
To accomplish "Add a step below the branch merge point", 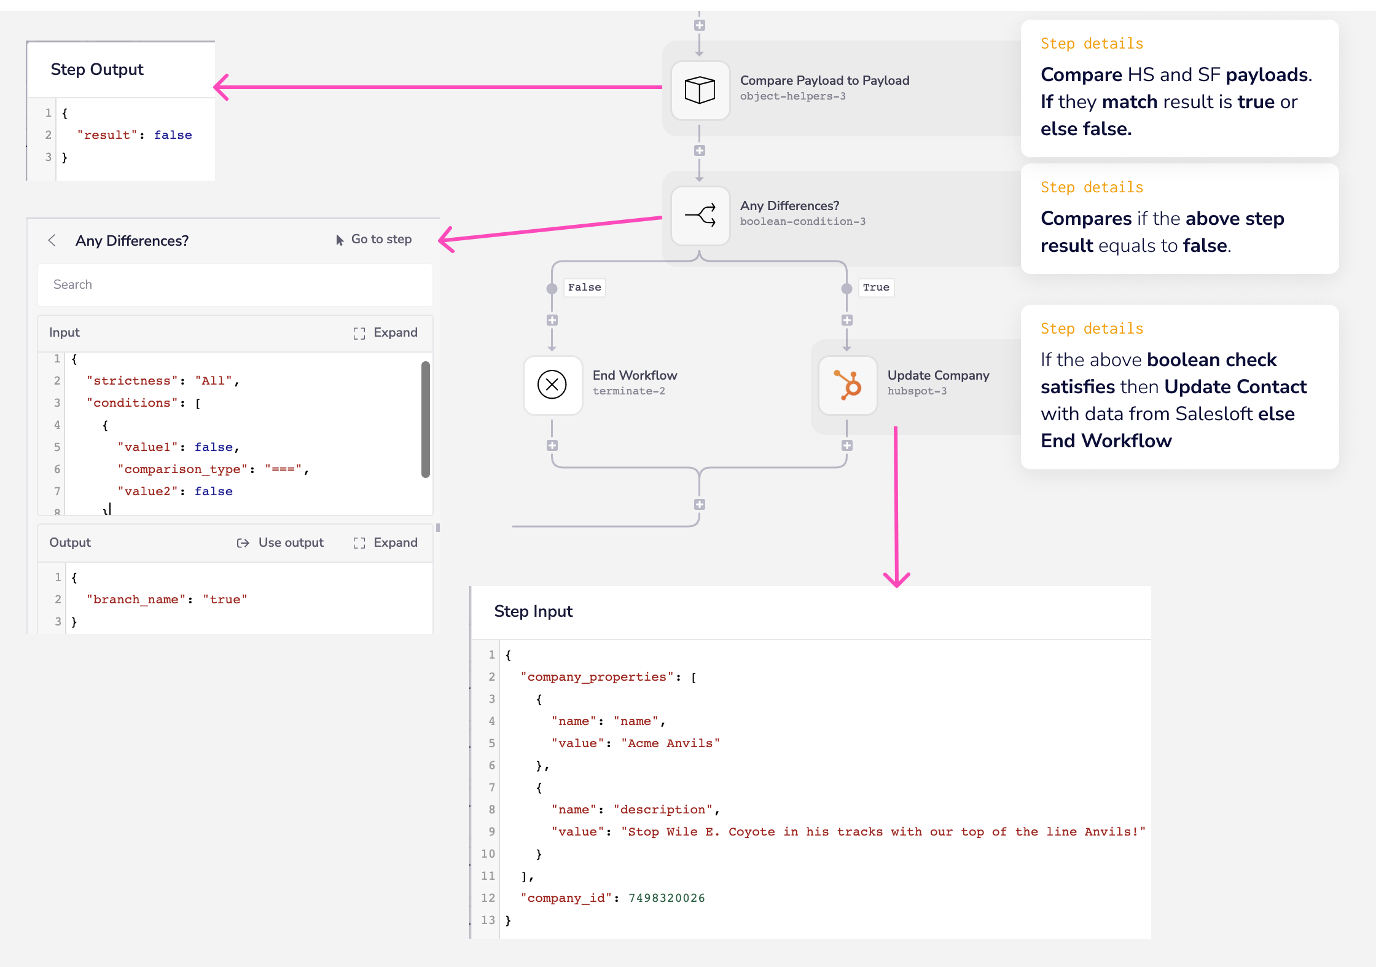I will [x=698, y=504].
